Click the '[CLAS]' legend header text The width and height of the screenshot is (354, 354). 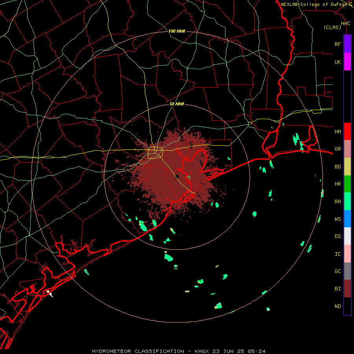coord(332,28)
